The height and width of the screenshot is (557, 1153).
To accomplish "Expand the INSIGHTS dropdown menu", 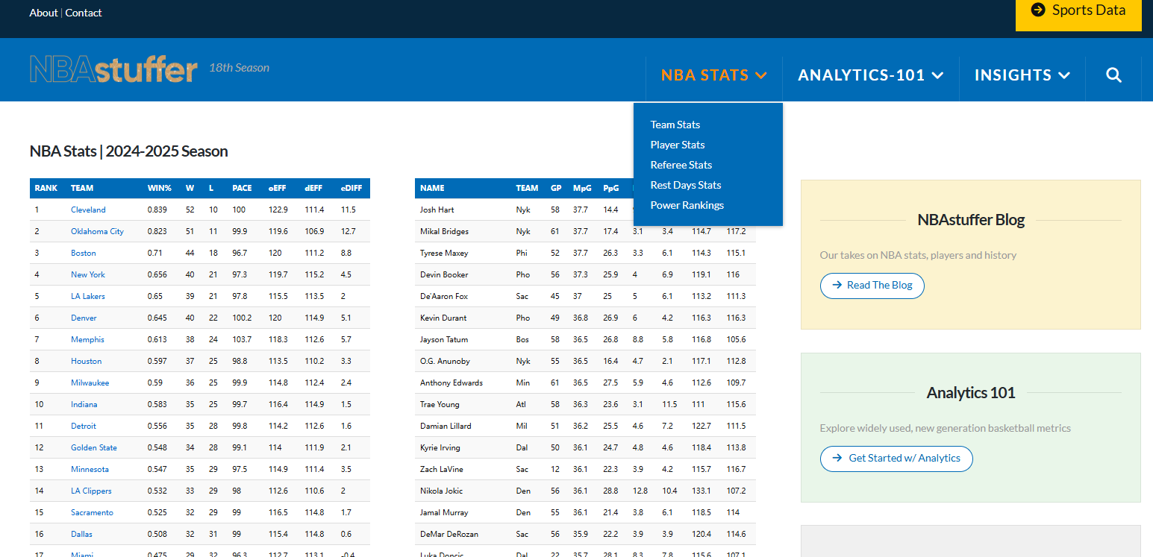I will (1022, 75).
